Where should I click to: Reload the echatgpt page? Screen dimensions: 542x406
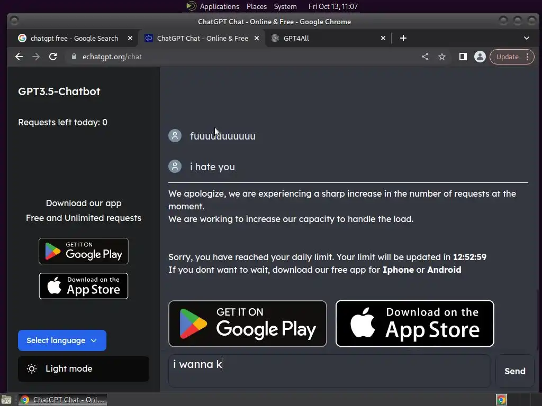(x=53, y=57)
